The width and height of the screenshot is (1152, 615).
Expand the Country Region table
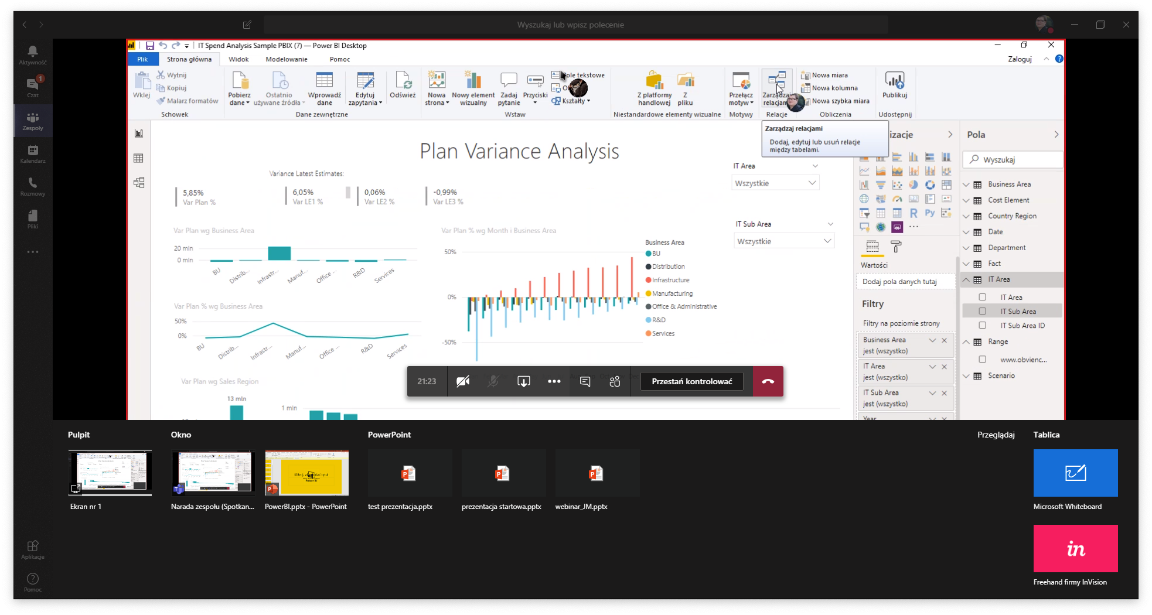tap(966, 216)
